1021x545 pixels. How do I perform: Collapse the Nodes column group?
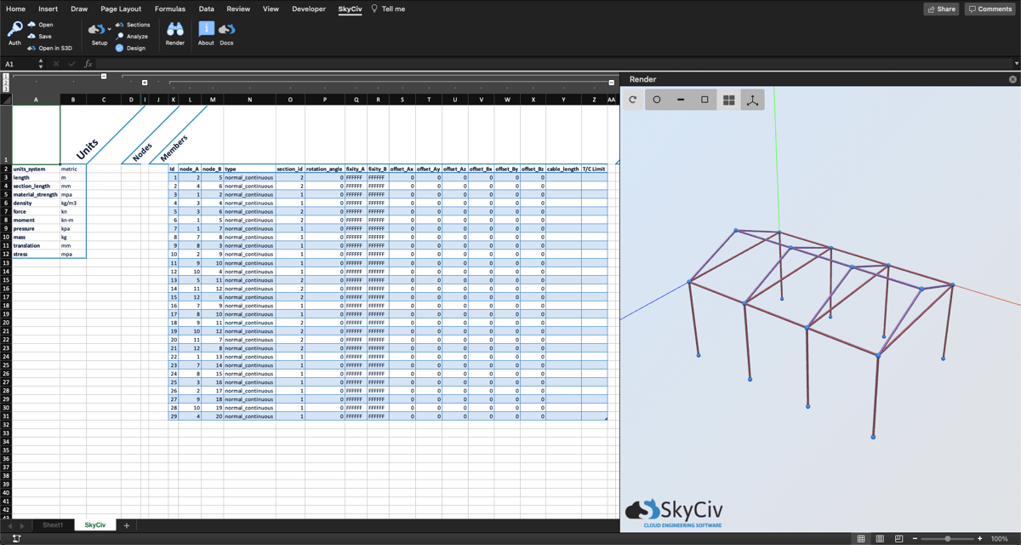pos(144,82)
